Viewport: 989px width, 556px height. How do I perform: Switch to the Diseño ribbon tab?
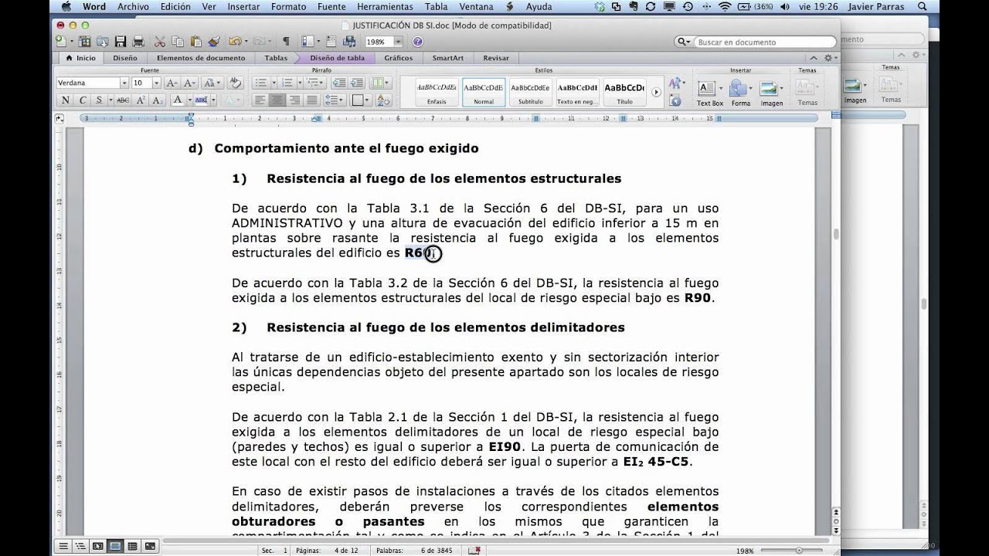tap(124, 58)
